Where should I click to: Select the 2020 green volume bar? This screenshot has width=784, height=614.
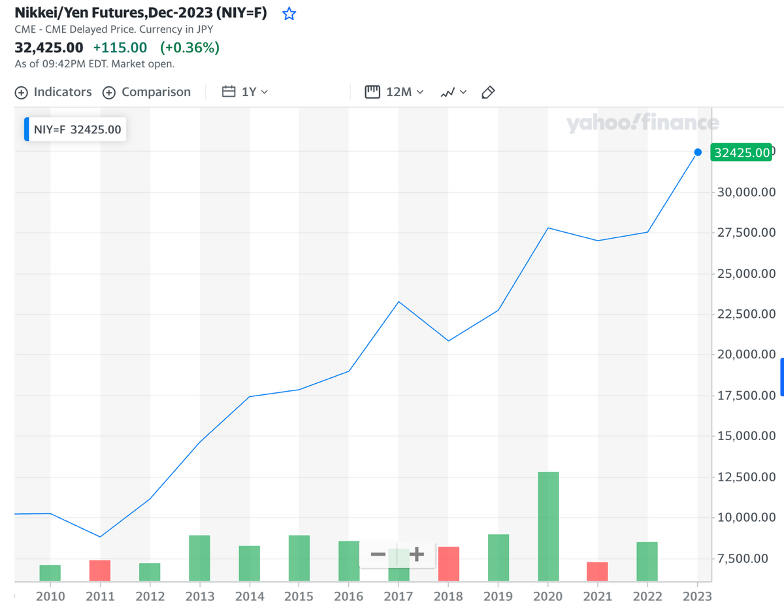tap(548, 526)
